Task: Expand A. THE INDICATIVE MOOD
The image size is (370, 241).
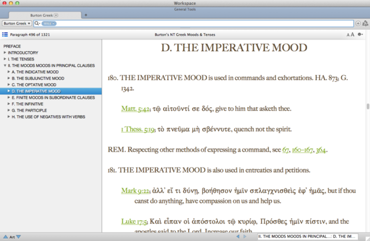Action: [x=9, y=71]
